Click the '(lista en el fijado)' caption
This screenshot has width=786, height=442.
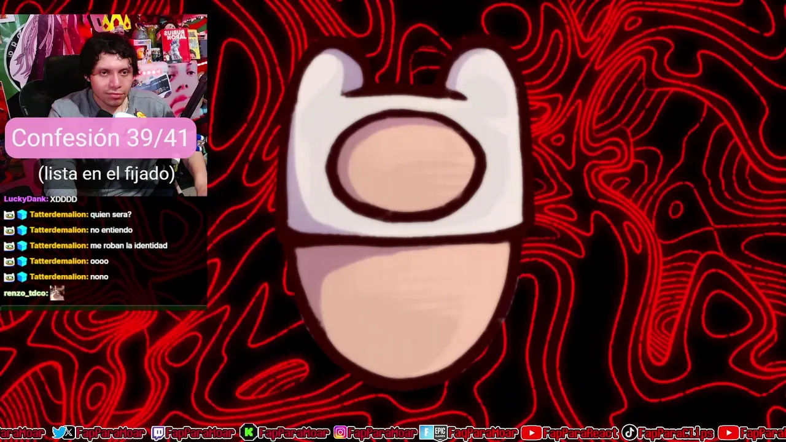(106, 174)
